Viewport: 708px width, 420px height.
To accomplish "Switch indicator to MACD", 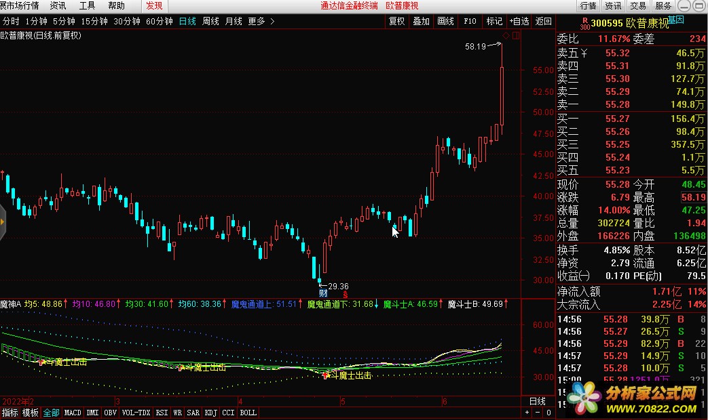I will tap(73, 413).
